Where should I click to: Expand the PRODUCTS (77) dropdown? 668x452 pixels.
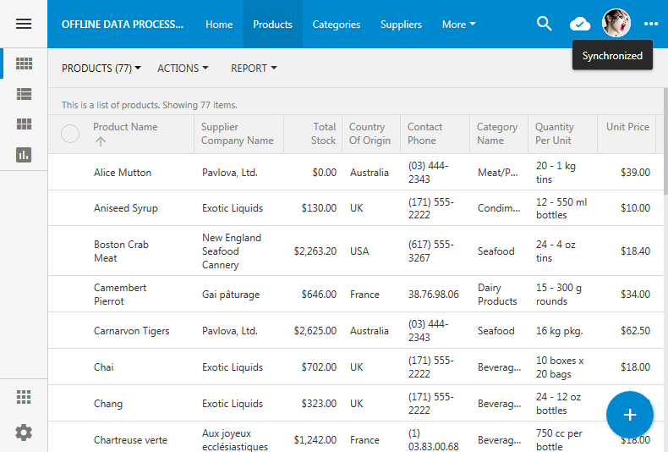click(x=101, y=69)
